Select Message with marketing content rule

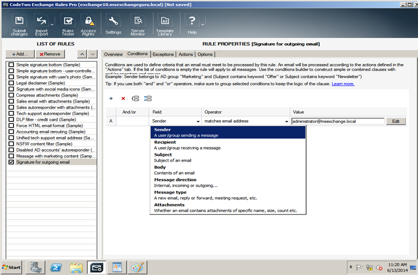click(56, 156)
